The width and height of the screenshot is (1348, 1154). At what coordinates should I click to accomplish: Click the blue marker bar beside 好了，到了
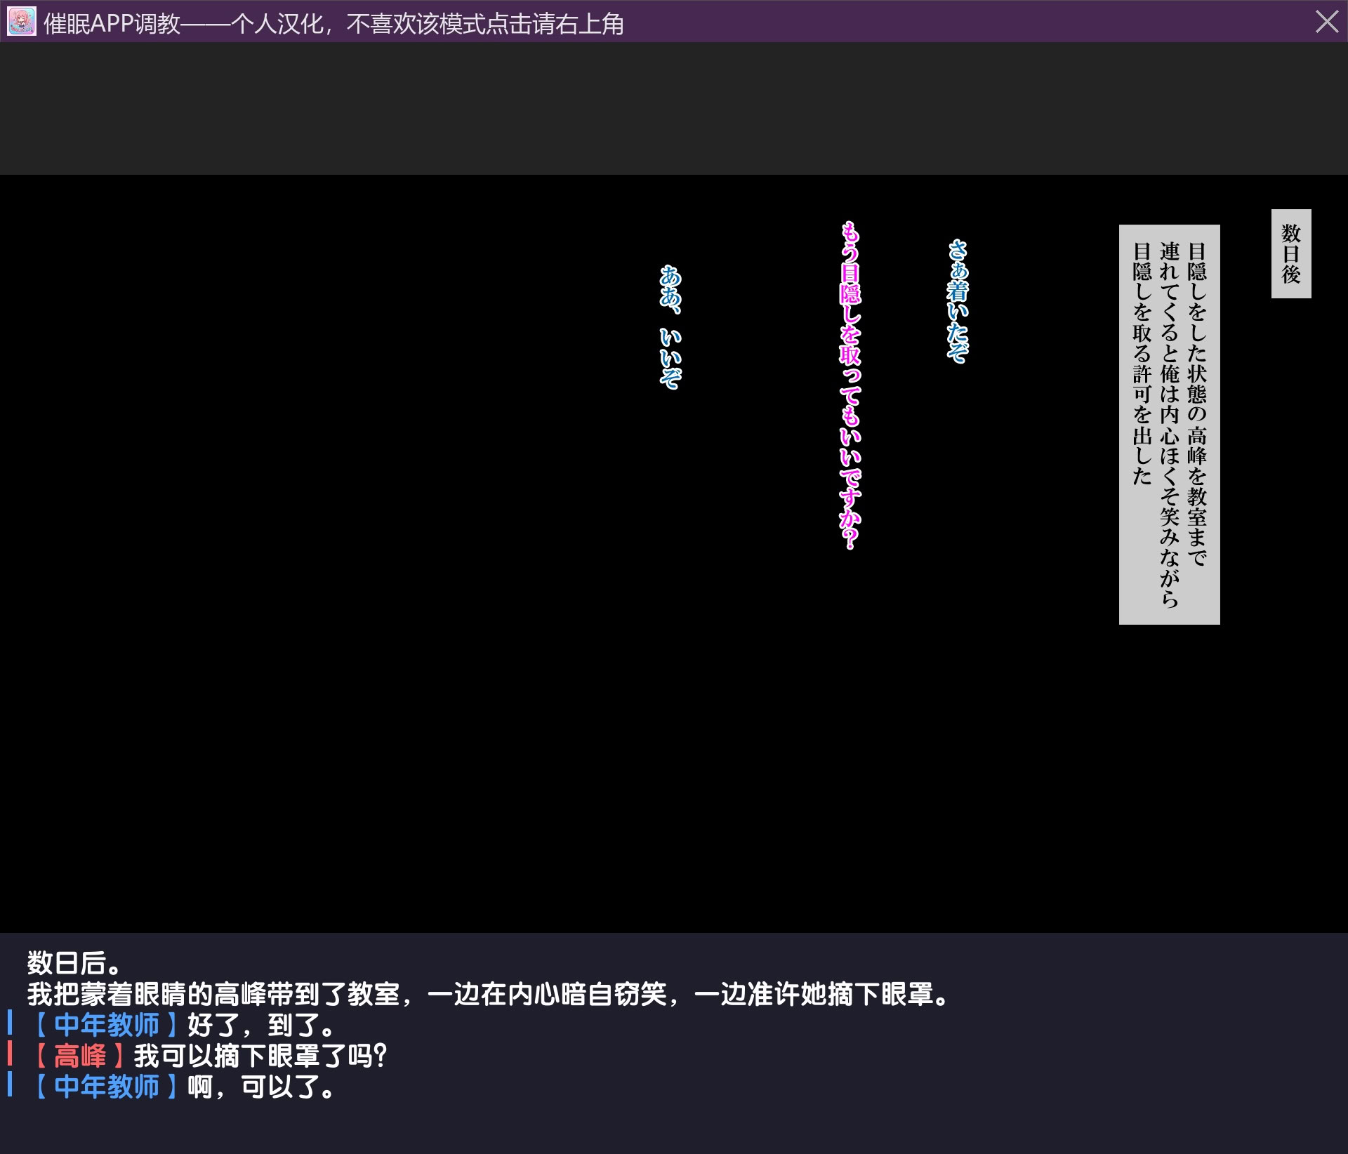point(10,1022)
